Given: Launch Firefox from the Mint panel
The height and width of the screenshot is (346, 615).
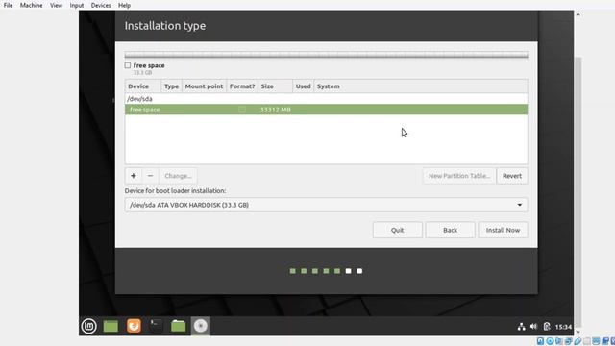Looking at the screenshot, I should pyautogui.click(x=134, y=326).
